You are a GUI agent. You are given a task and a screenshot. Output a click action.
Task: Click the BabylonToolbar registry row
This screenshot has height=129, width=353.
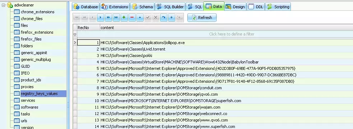pos(226,62)
